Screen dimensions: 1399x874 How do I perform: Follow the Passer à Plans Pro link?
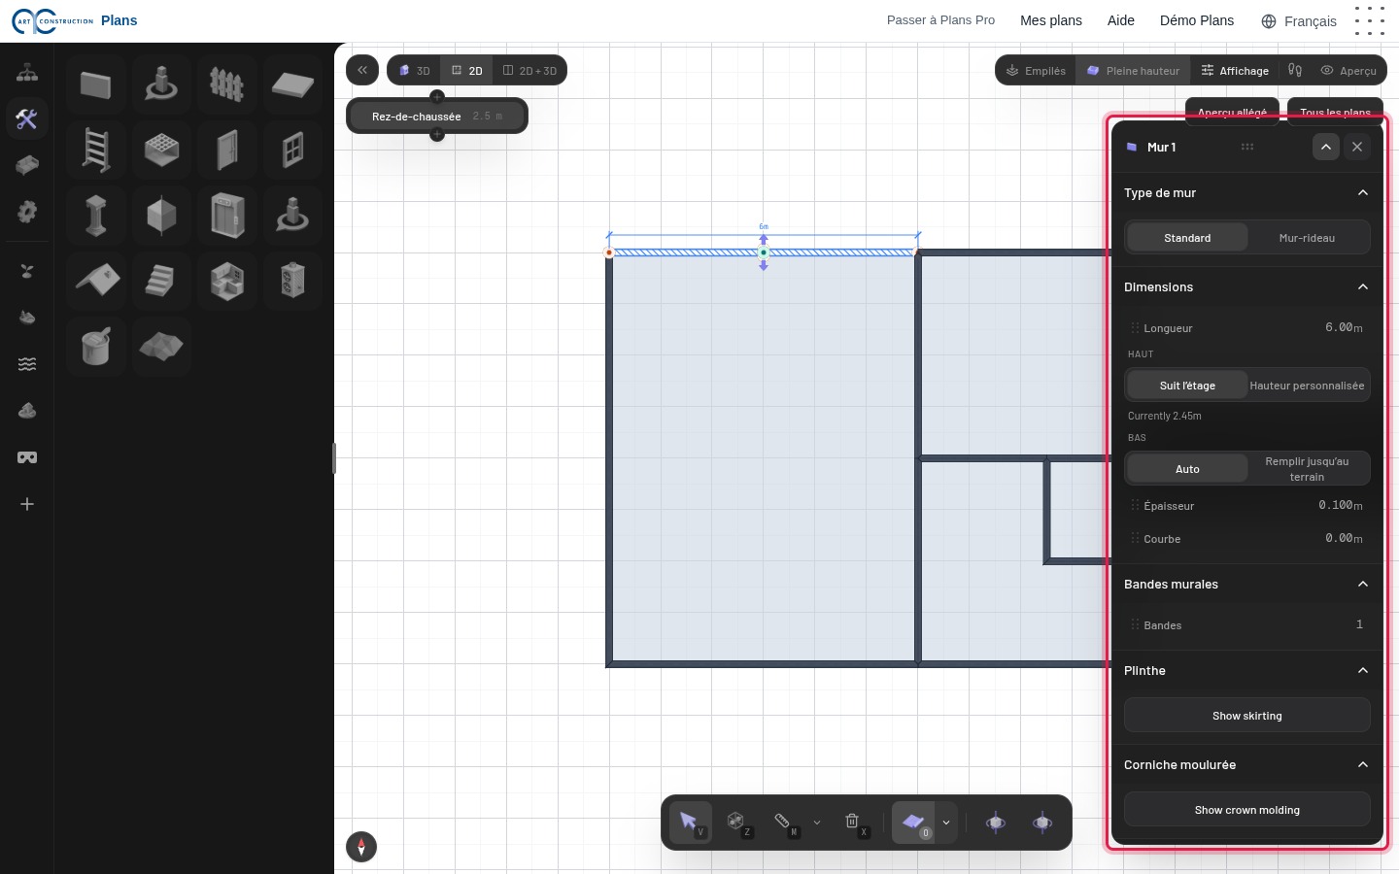940,20
